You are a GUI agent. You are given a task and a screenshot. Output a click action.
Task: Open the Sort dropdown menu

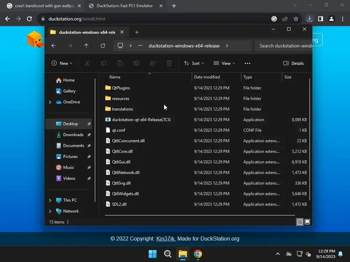tap(193, 63)
